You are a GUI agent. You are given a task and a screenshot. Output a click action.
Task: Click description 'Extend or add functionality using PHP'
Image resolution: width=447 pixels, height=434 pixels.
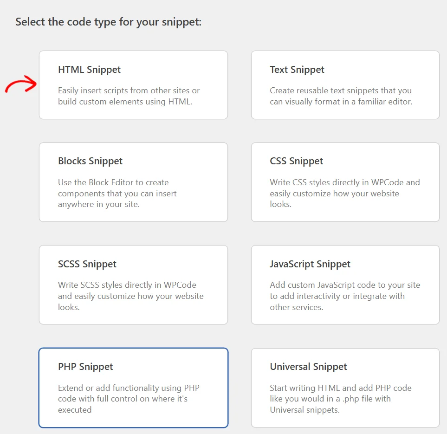click(x=129, y=388)
